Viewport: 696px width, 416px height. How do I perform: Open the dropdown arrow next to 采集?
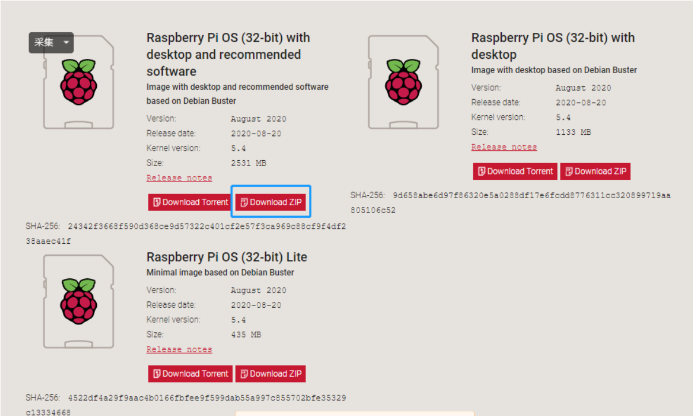pyautogui.click(x=66, y=43)
